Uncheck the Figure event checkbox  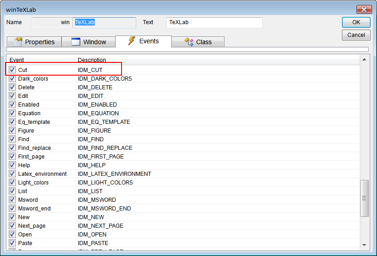[x=12, y=130]
